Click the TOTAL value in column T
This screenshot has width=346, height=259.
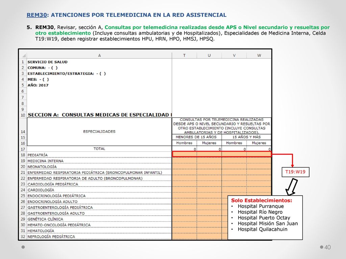(x=184, y=149)
